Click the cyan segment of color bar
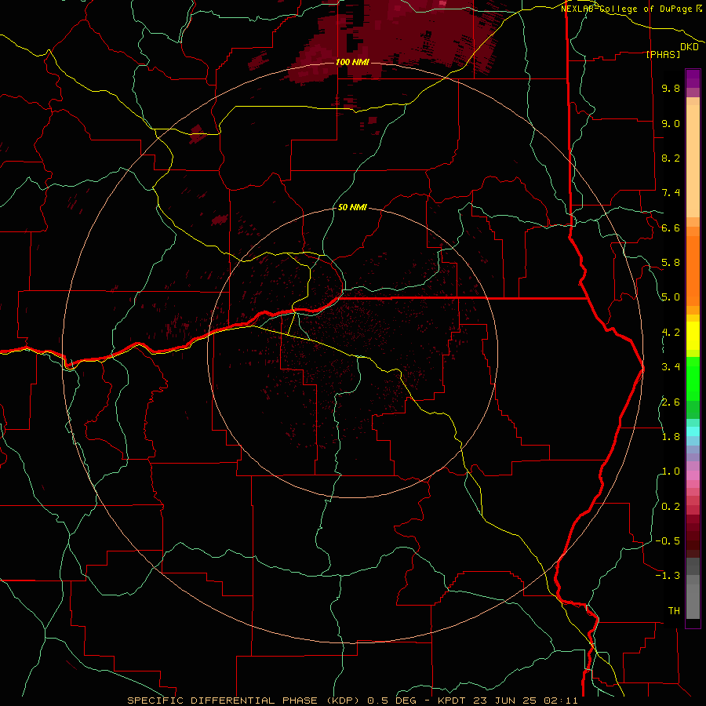The image size is (706, 706). pyautogui.click(x=693, y=431)
